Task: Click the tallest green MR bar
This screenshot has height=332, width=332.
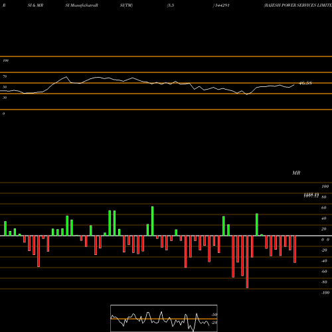Action: coord(153,221)
